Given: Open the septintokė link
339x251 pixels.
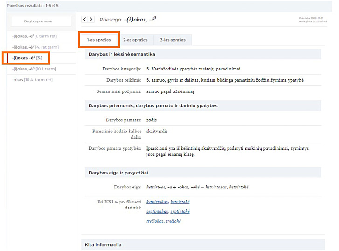Looking at the screenshot, I should [x=180, y=211].
